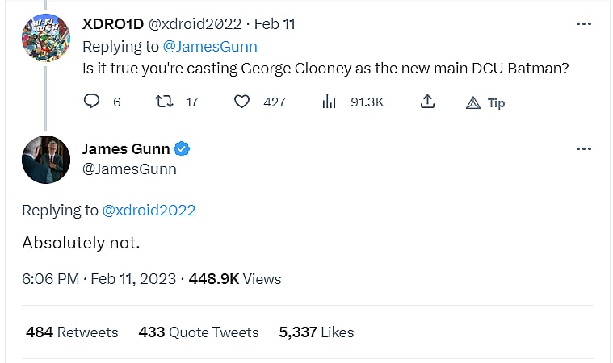Screen dimensions: 613x363
Task: Like XDRO1D's tweet with the heart icon
Action: pyautogui.click(x=241, y=102)
